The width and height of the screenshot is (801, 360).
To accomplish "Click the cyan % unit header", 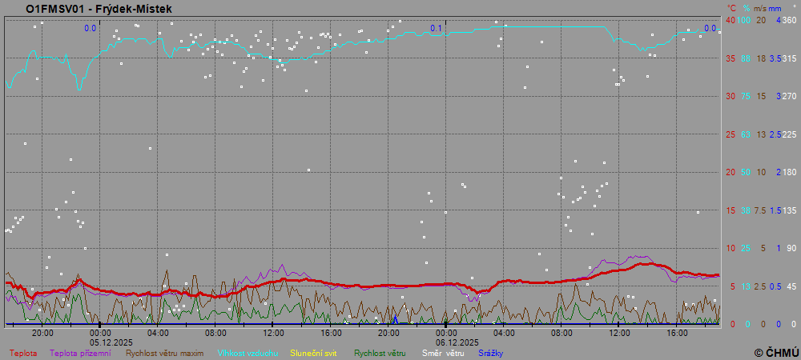I will (747, 8).
